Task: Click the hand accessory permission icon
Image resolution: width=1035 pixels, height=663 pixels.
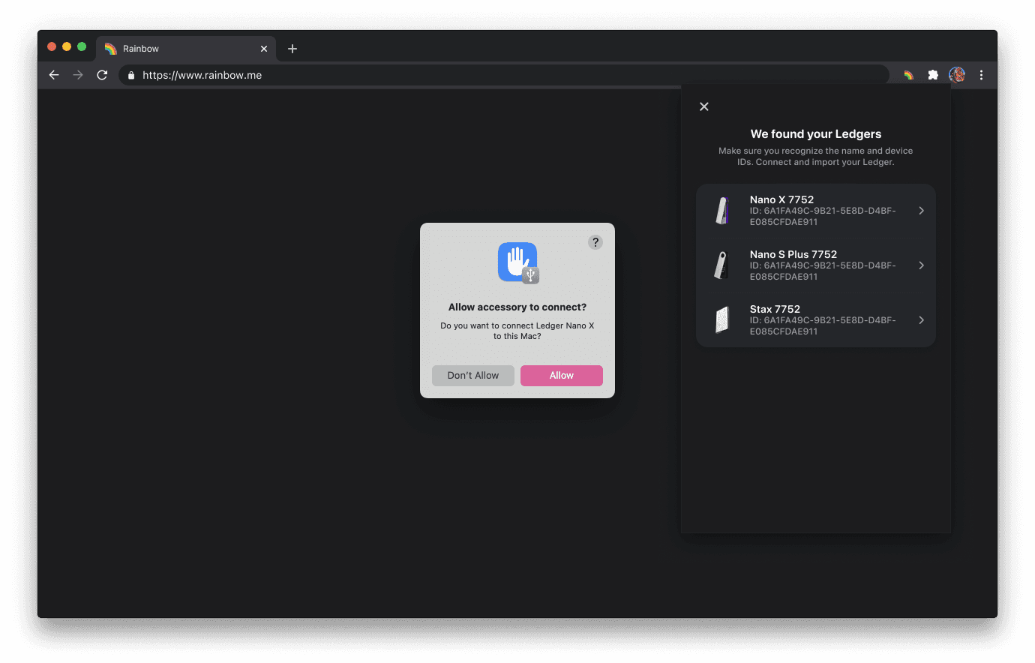Action: click(518, 262)
